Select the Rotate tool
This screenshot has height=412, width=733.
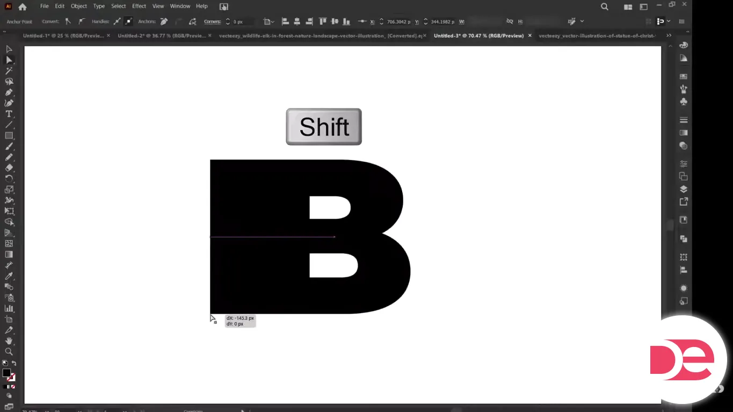[x=9, y=178]
